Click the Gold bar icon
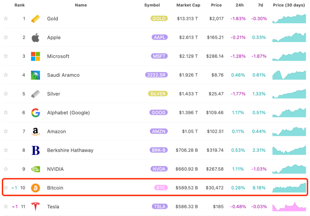 [x=36, y=19]
